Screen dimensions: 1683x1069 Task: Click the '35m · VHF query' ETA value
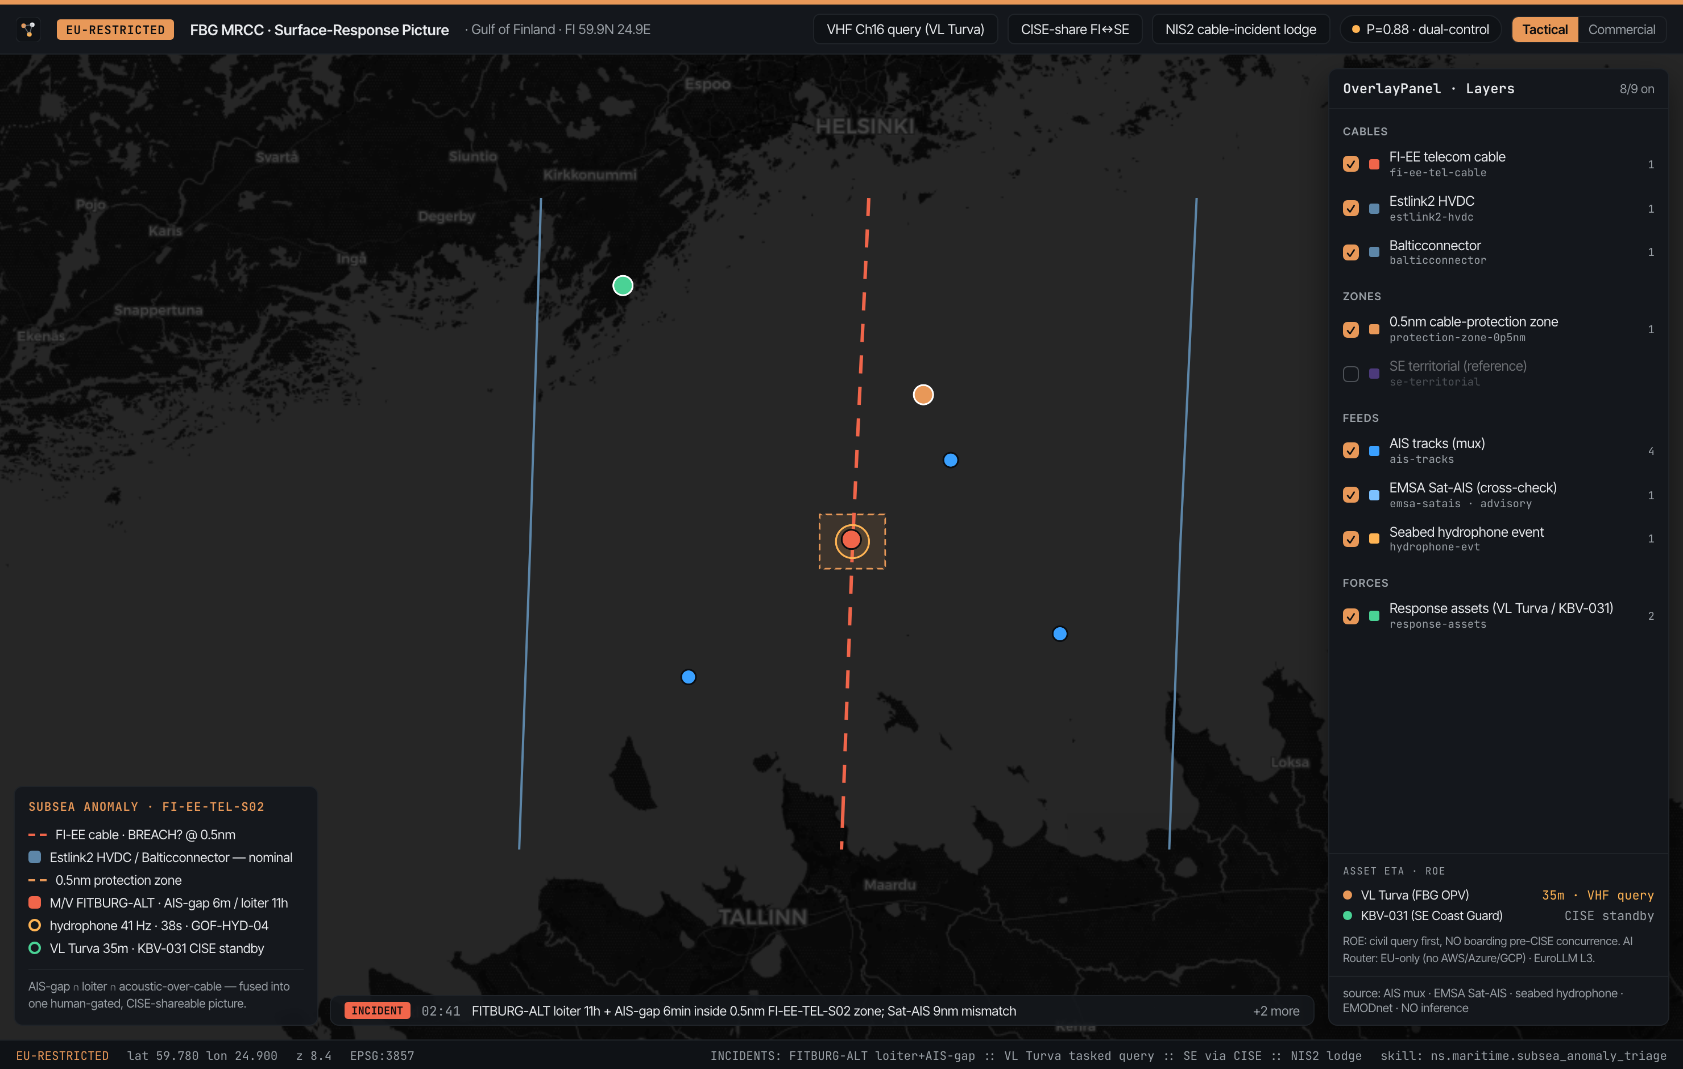tap(1598, 895)
